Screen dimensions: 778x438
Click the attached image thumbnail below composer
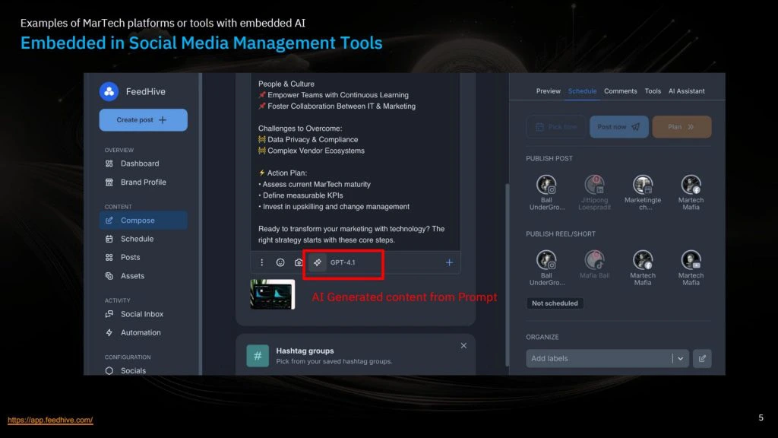[x=273, y=294]
